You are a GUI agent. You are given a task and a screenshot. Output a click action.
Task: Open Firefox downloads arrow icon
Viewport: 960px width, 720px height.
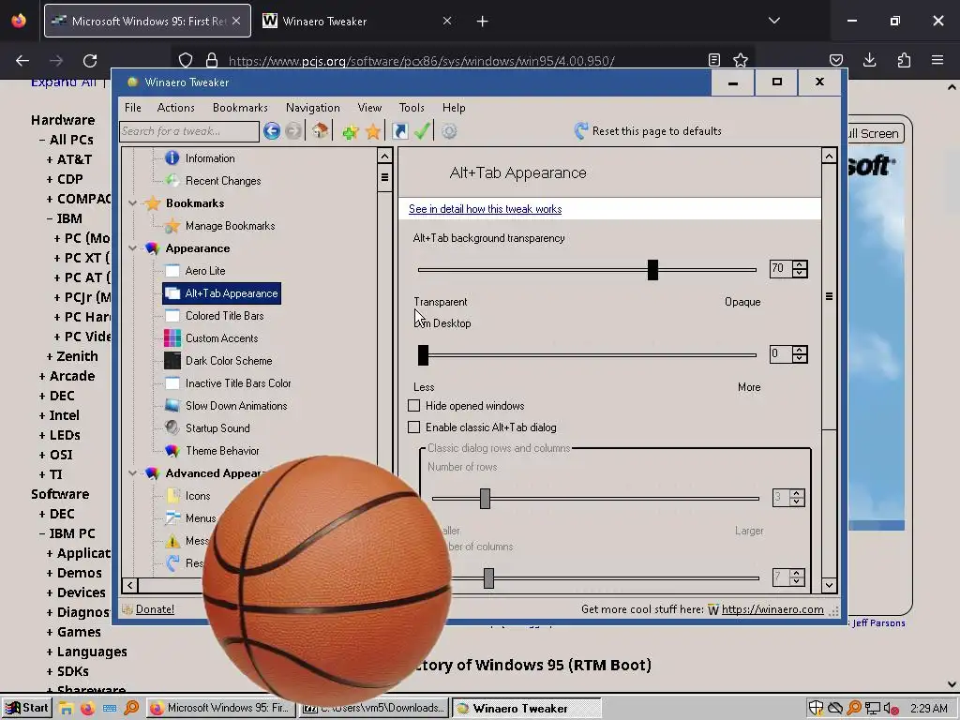[869, 60]
